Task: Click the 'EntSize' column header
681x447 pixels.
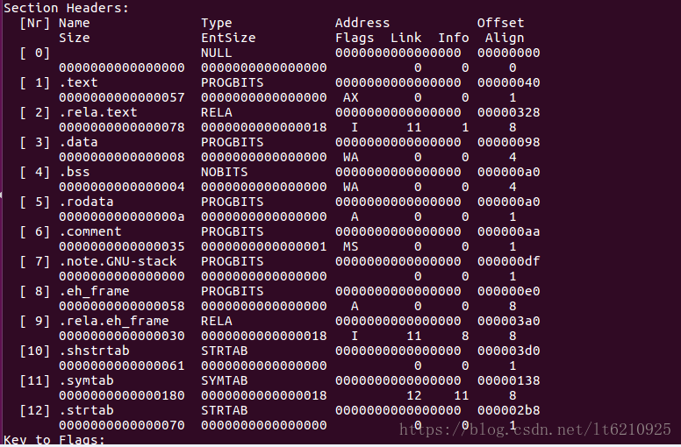Action: 228,39
